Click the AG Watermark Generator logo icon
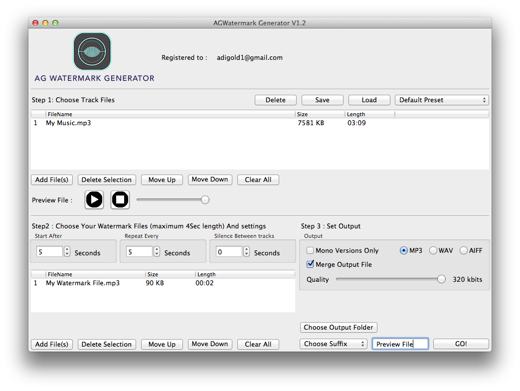The height and width of the screenshot is (391, 520). click(x=92, y=51)
